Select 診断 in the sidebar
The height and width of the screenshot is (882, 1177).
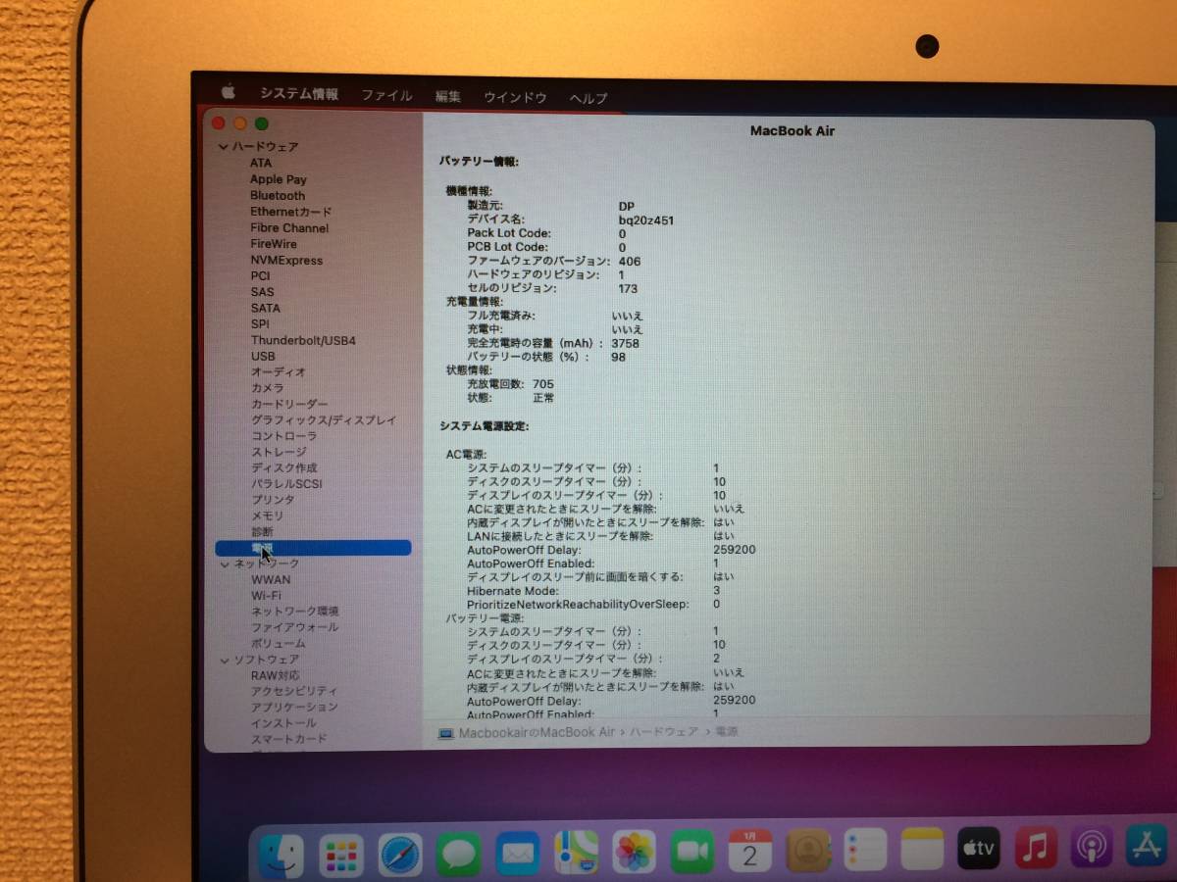tap(262, 531)
